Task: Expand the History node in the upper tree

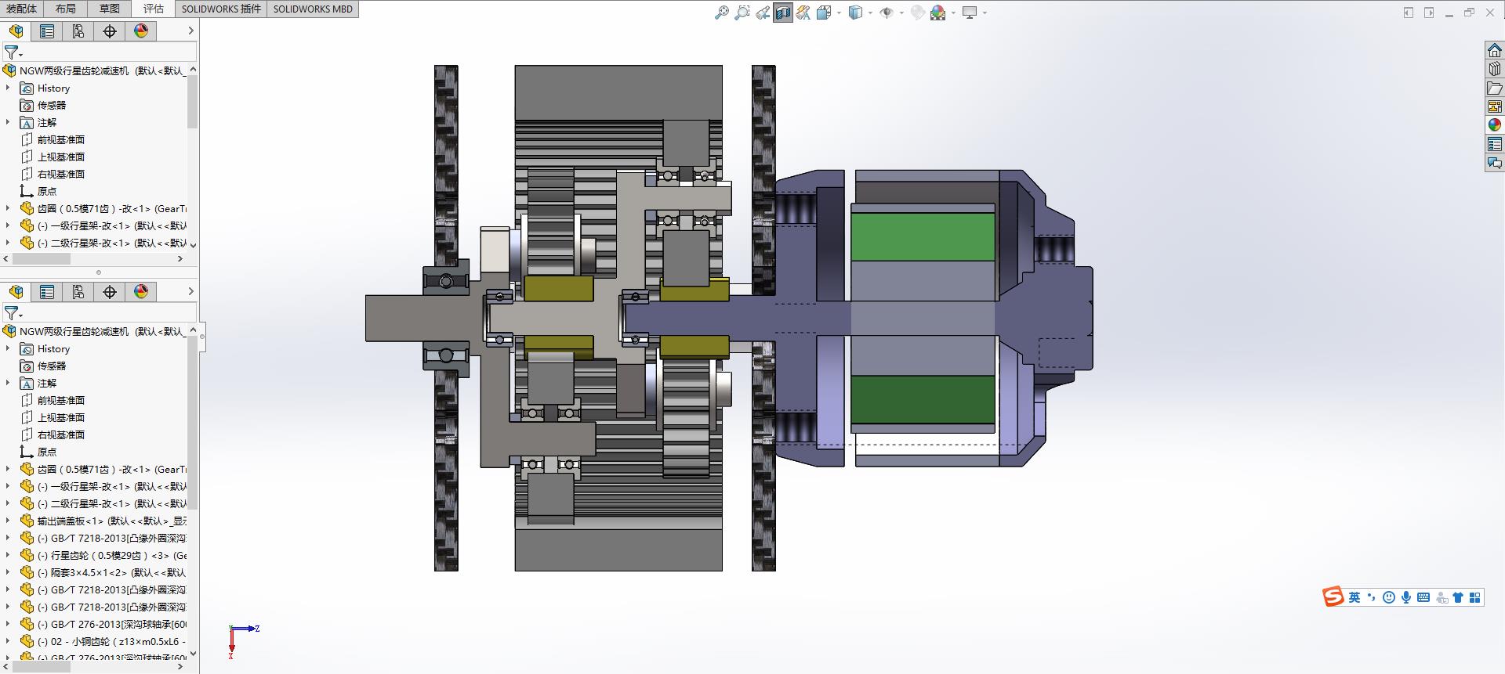Action: pos(8,88)
